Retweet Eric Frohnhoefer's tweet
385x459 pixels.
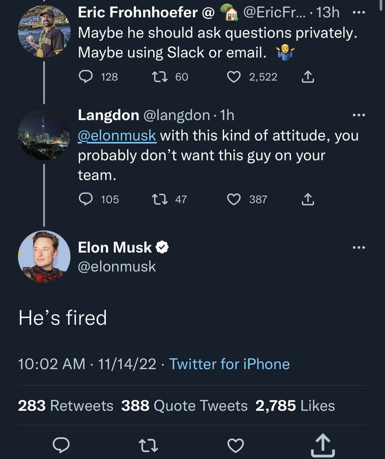click(159, 76)
